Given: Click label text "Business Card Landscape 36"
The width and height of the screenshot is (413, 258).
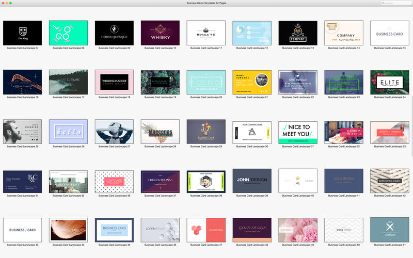Looking at the screenshot, I should (114, 196).
